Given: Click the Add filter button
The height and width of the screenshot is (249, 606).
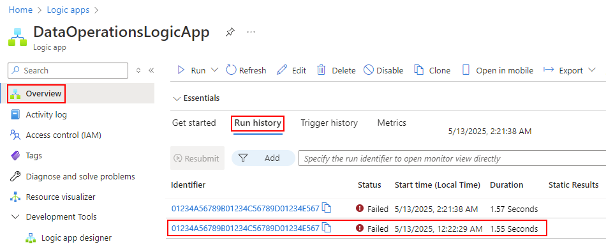Looking at the screenshot, I should click(263, 158).
